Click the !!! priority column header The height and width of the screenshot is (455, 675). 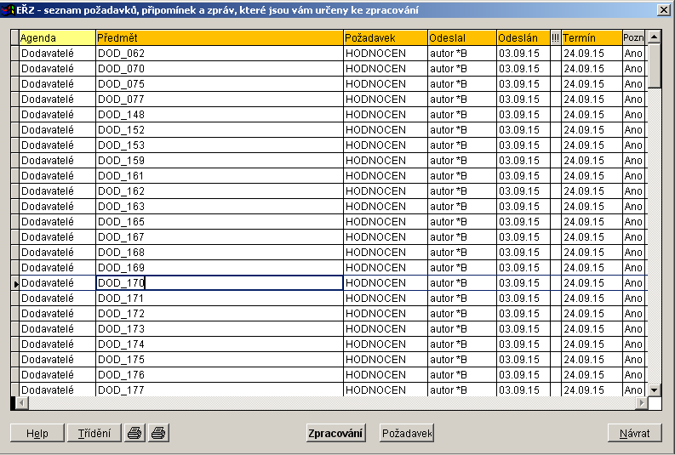coord(556,38)
